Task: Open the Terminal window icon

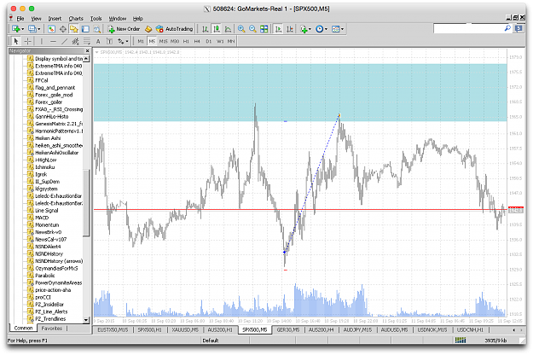Action: (x=85, y=29)
